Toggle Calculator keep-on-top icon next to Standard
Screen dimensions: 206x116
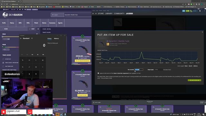tap(32, 38)
